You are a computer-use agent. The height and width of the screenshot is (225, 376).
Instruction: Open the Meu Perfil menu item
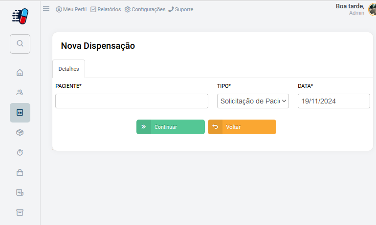tap(71, 9)
